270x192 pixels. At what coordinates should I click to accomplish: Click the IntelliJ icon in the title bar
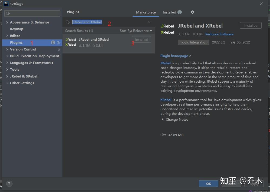coord(6,4)
